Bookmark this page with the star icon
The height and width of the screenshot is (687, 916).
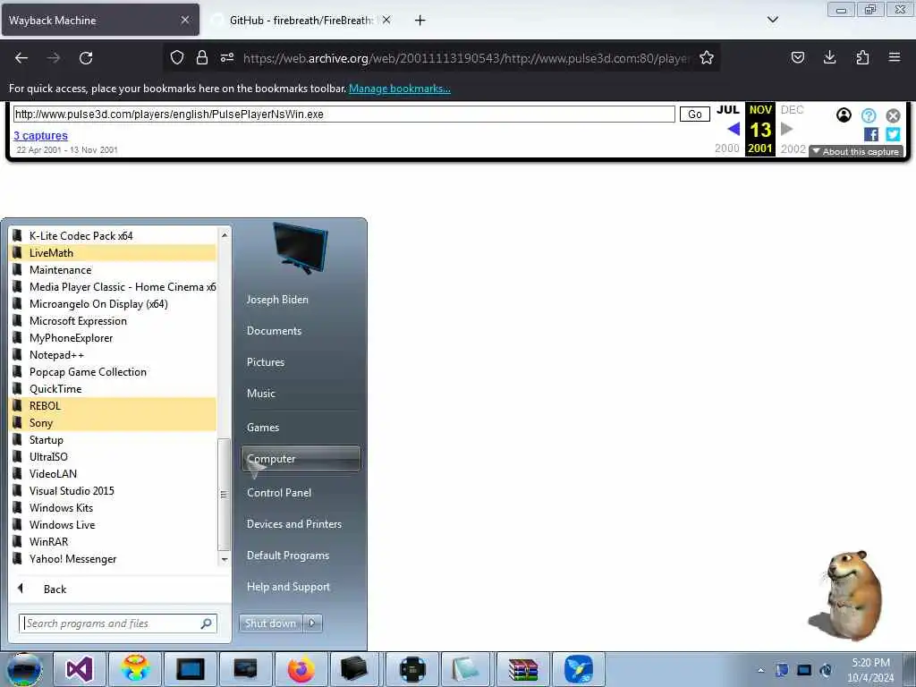click(x=707, y=57)
